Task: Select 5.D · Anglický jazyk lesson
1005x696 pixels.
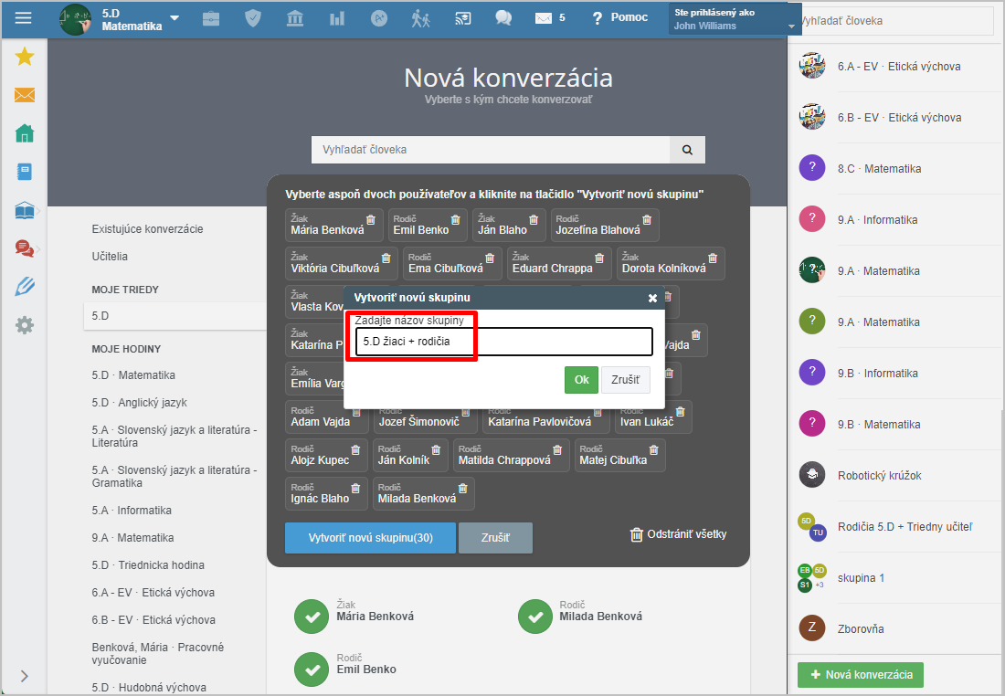Action: 139,403
